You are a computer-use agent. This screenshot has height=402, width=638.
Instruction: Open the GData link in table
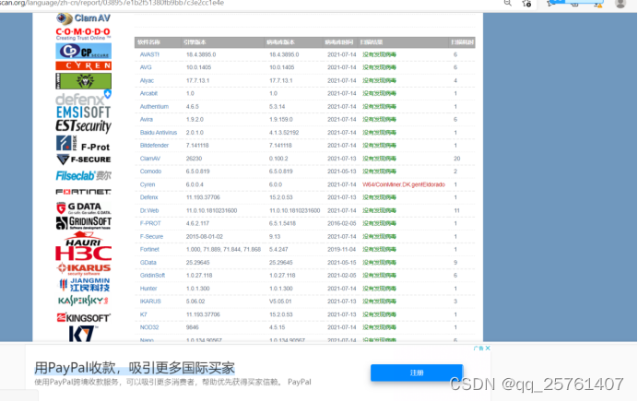pyautogui.click(x=148, y=263)
